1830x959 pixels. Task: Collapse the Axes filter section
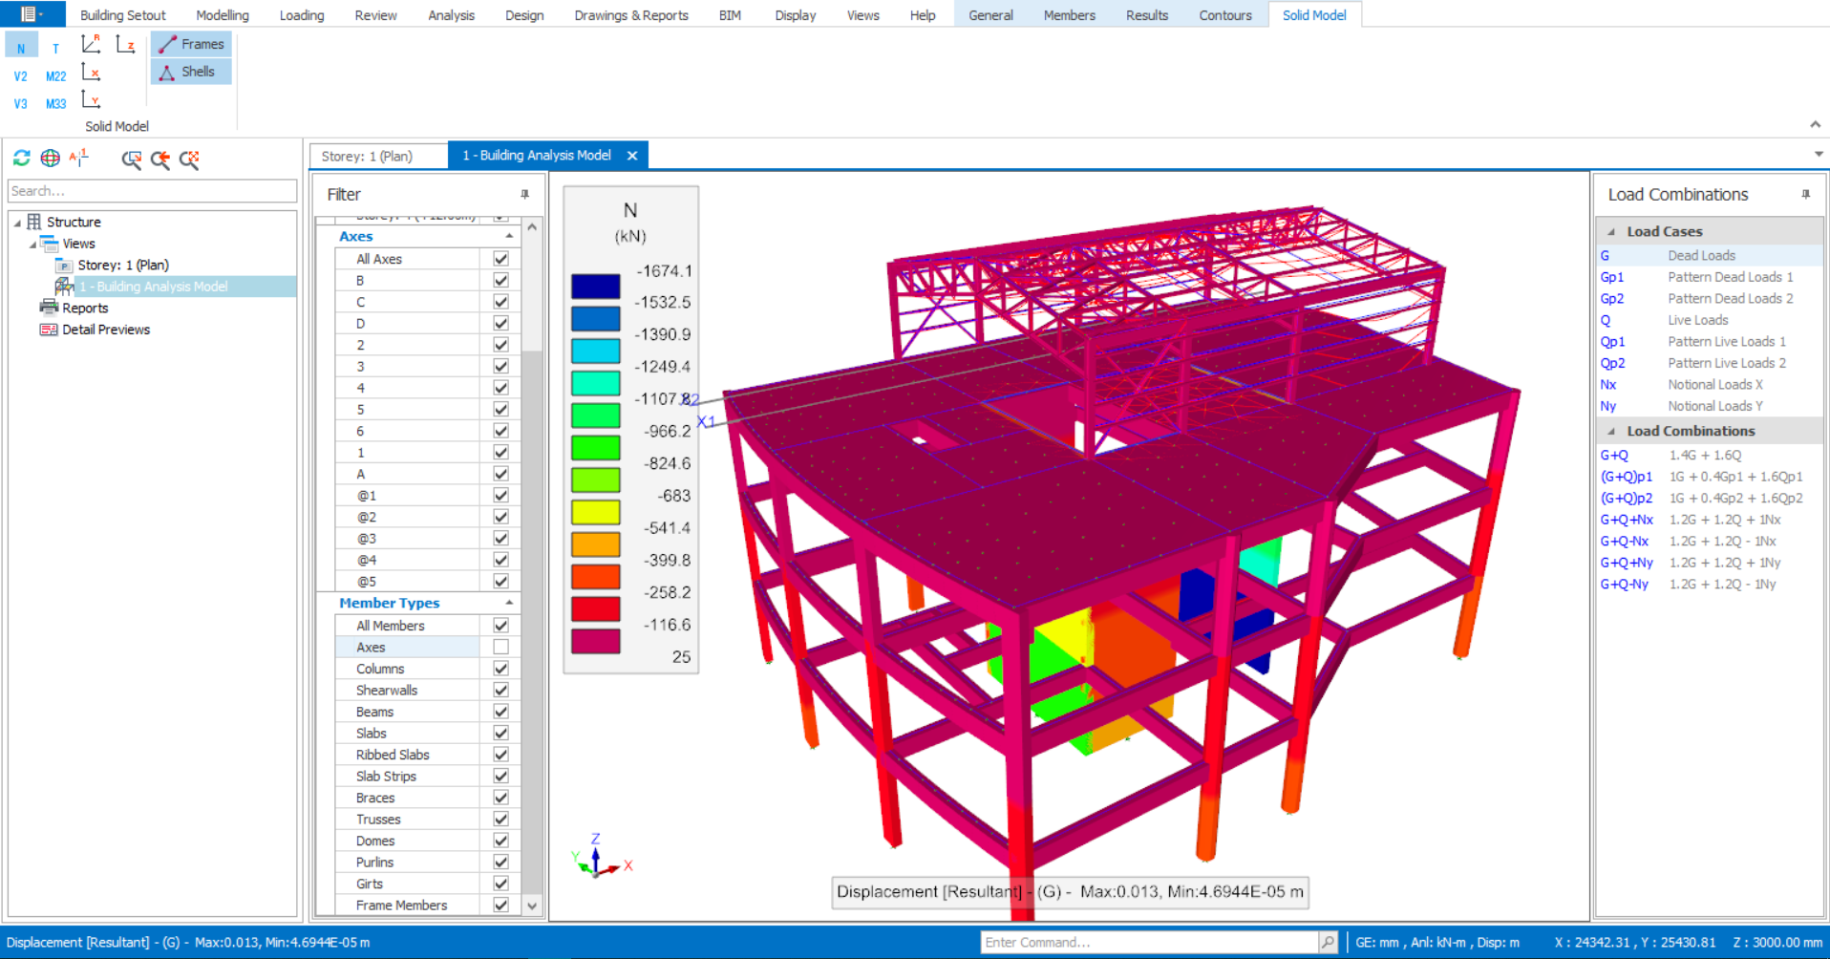click(x=509, y=236)
